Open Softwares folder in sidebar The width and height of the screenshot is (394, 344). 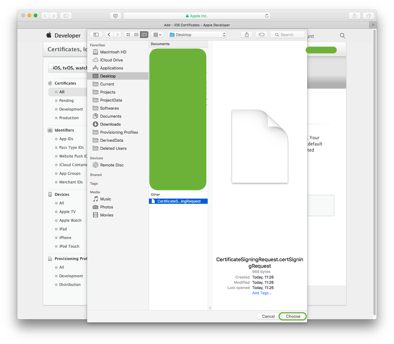click(x=118, y=108)
